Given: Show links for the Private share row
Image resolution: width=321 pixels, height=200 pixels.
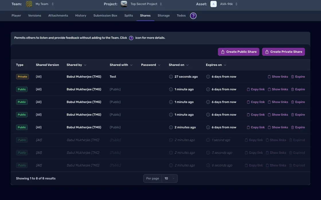Looking at the screenshot, I should (278, 77).
